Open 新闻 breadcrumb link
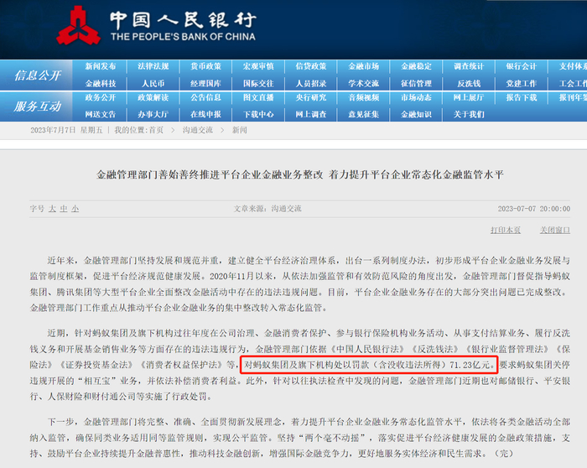 tap(239, 130)
